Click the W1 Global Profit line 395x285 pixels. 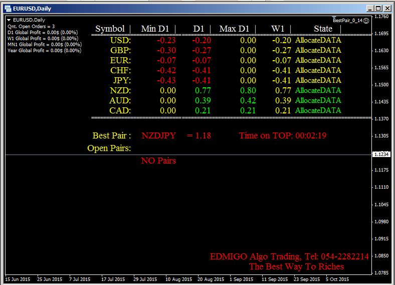(43, 38)
